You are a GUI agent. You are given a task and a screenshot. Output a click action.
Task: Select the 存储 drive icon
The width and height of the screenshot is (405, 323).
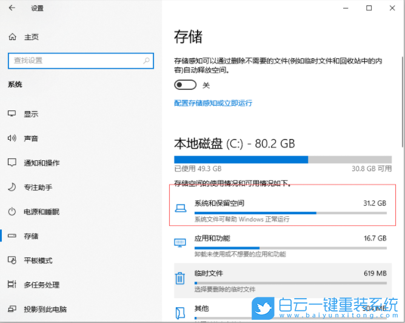click(12, 236)
